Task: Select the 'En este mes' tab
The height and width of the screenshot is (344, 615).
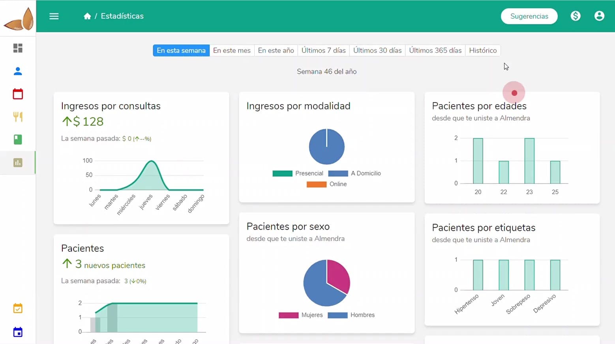Action: 232,50
